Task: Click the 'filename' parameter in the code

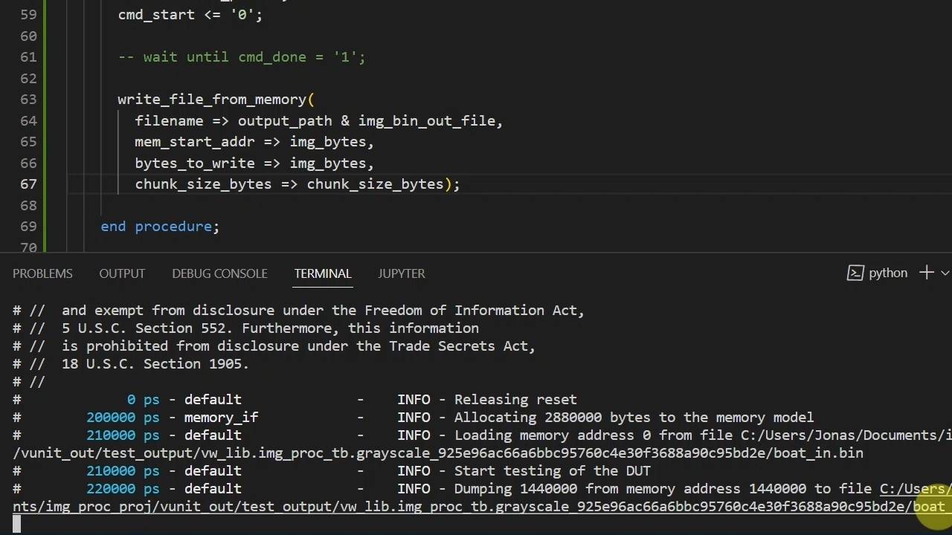Action: point(169,121)
